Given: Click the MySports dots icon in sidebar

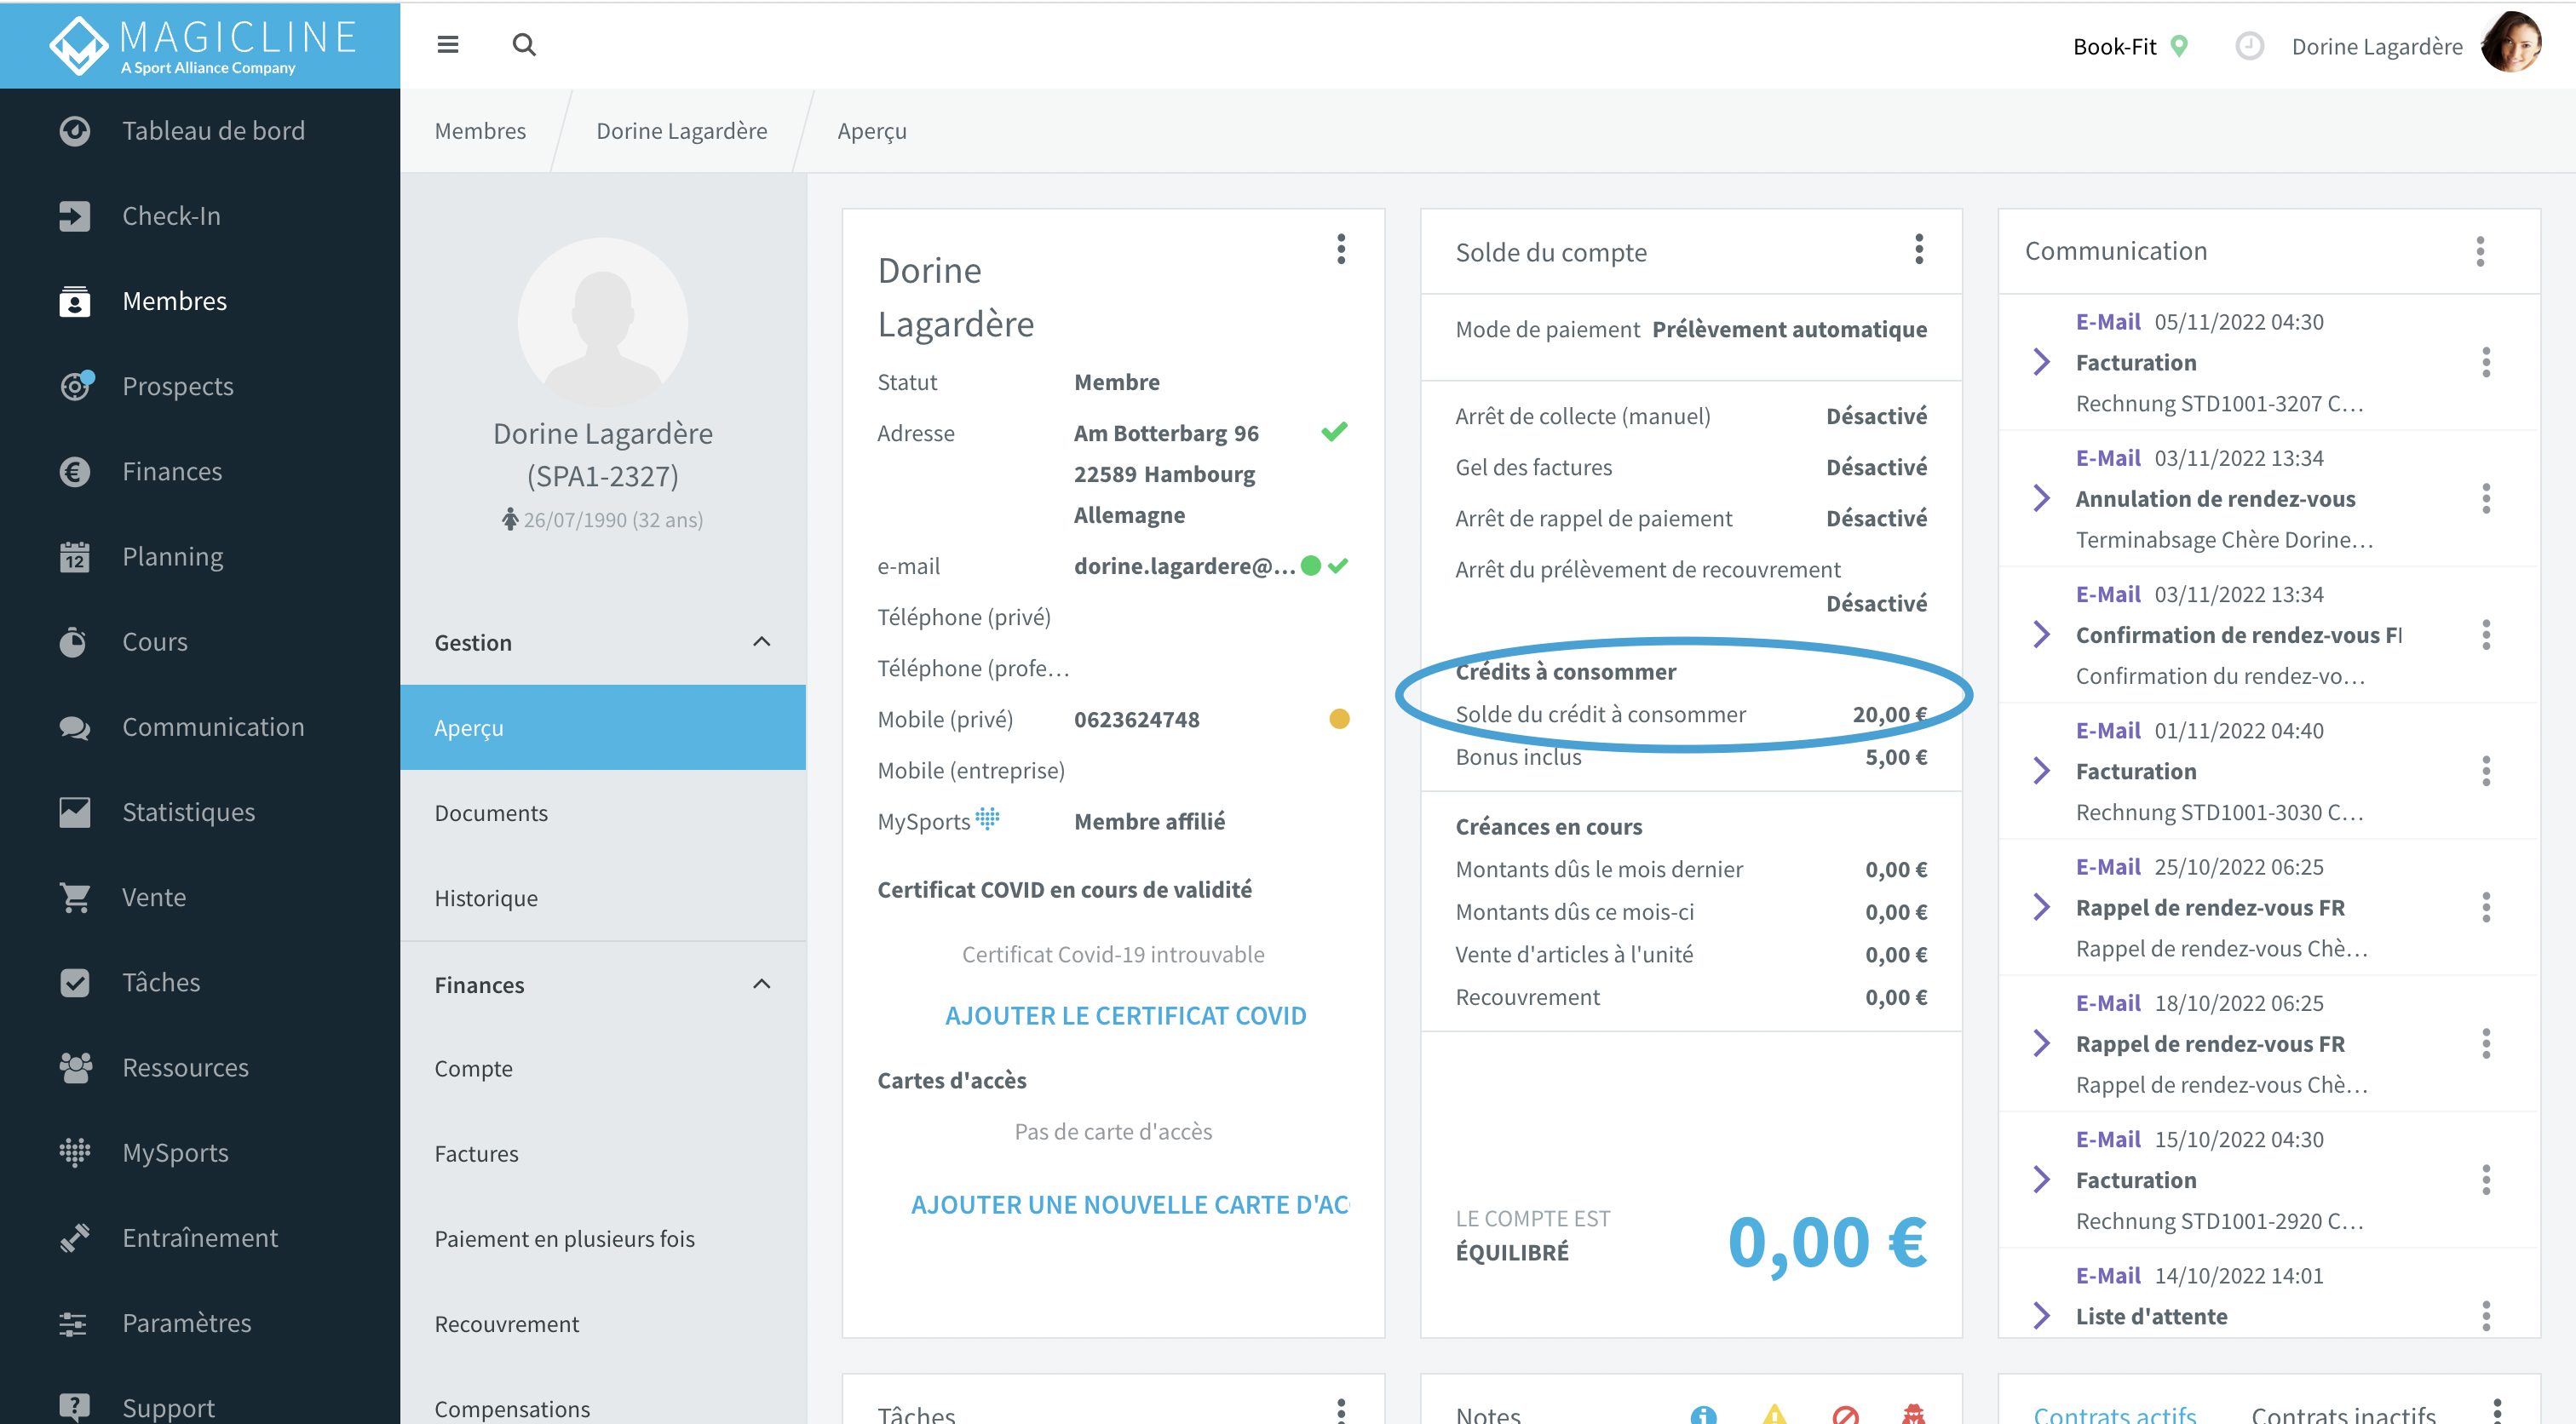Looking at the screenshot, I should pos(75,1152).
